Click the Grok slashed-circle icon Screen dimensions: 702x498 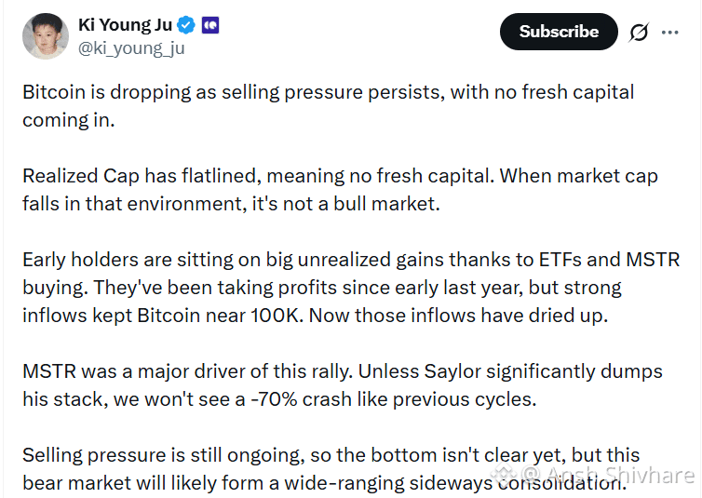[639, 32]
